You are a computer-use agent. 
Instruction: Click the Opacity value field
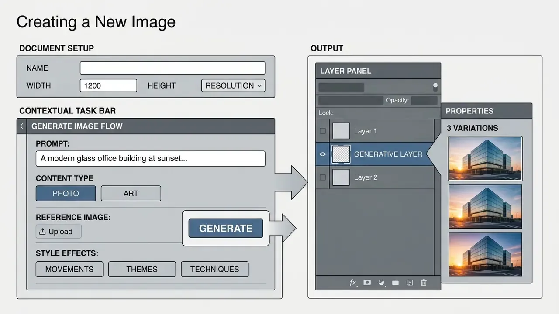pyautogui.click(x=424, y=100)
